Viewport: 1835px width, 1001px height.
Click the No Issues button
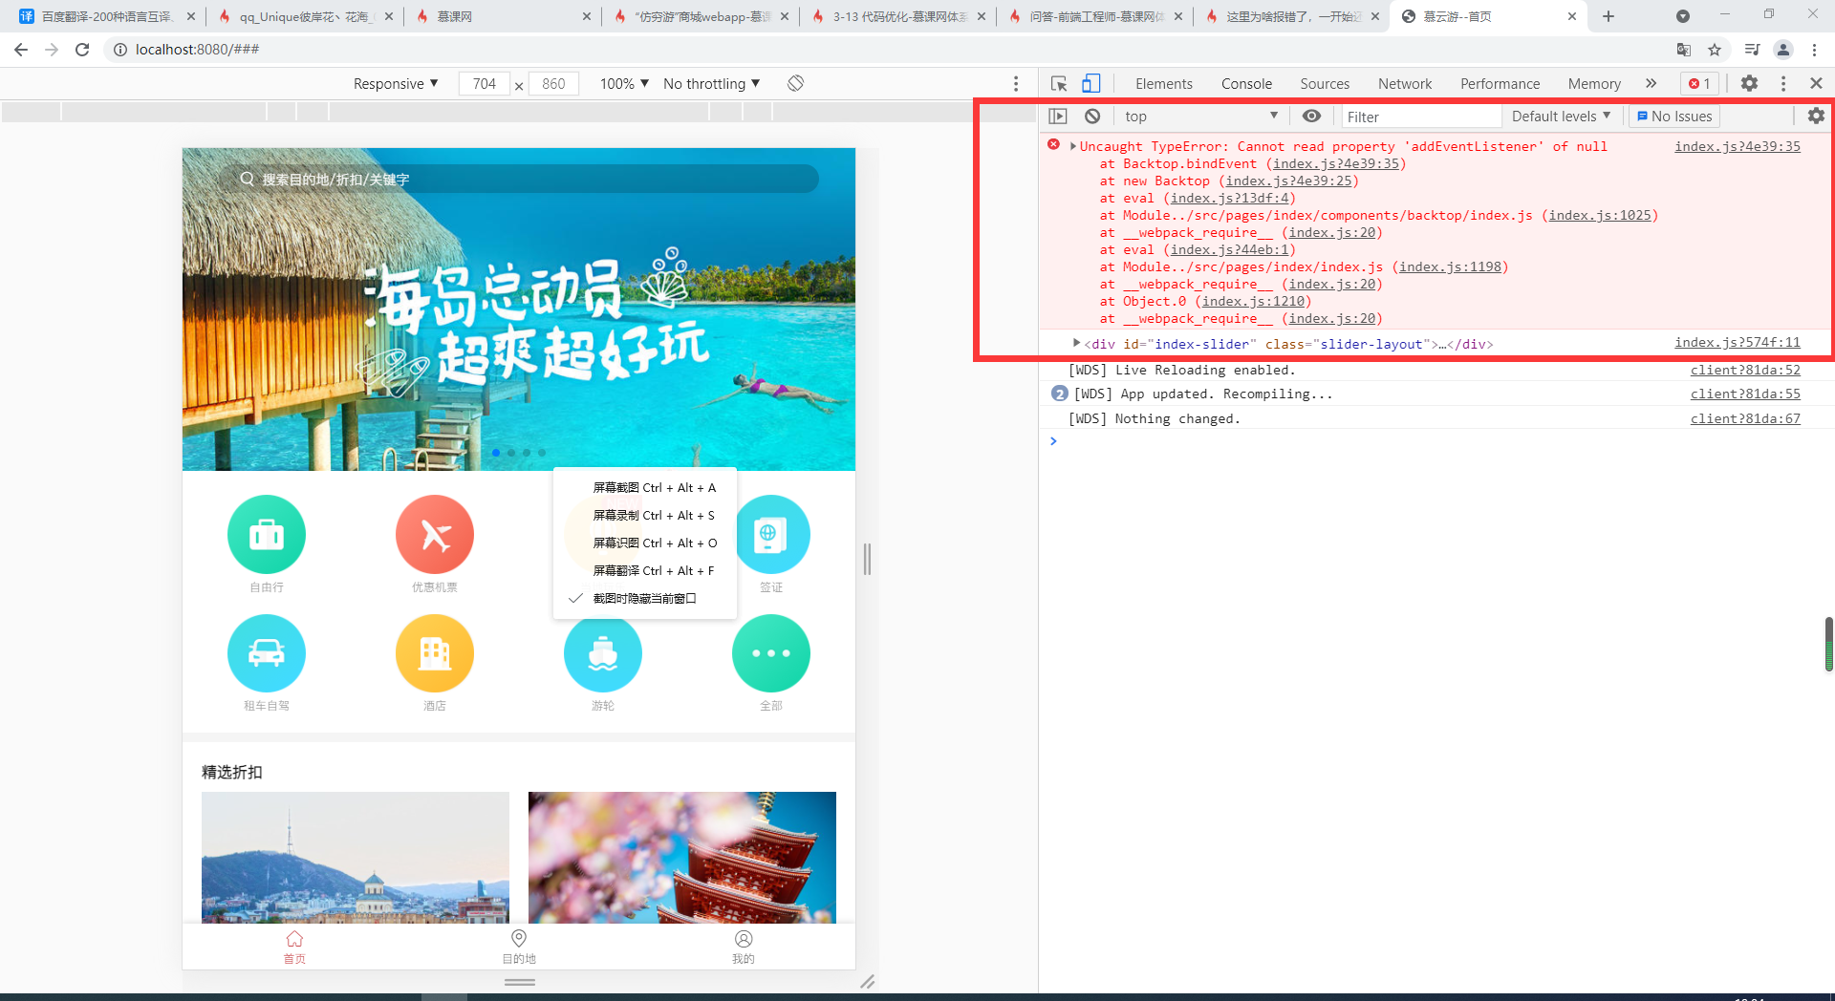[1674, 117]
